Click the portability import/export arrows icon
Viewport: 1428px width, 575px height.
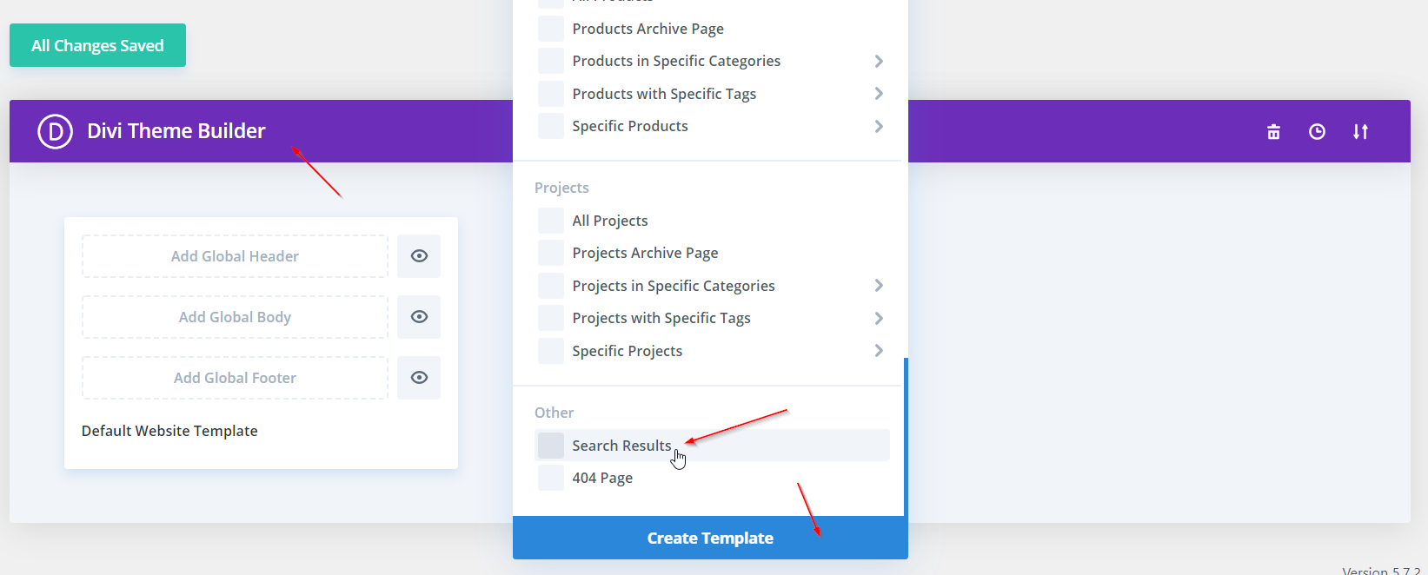coord(1360,131)
